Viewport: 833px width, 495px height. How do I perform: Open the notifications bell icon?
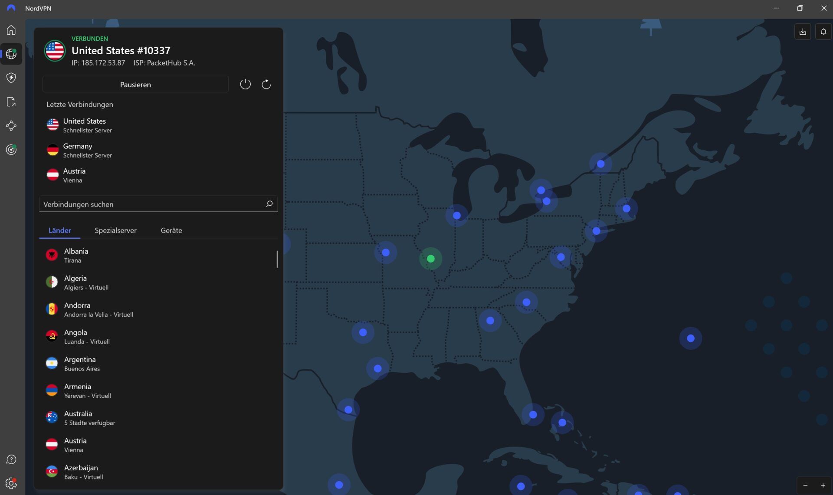[x=823, y=32]
